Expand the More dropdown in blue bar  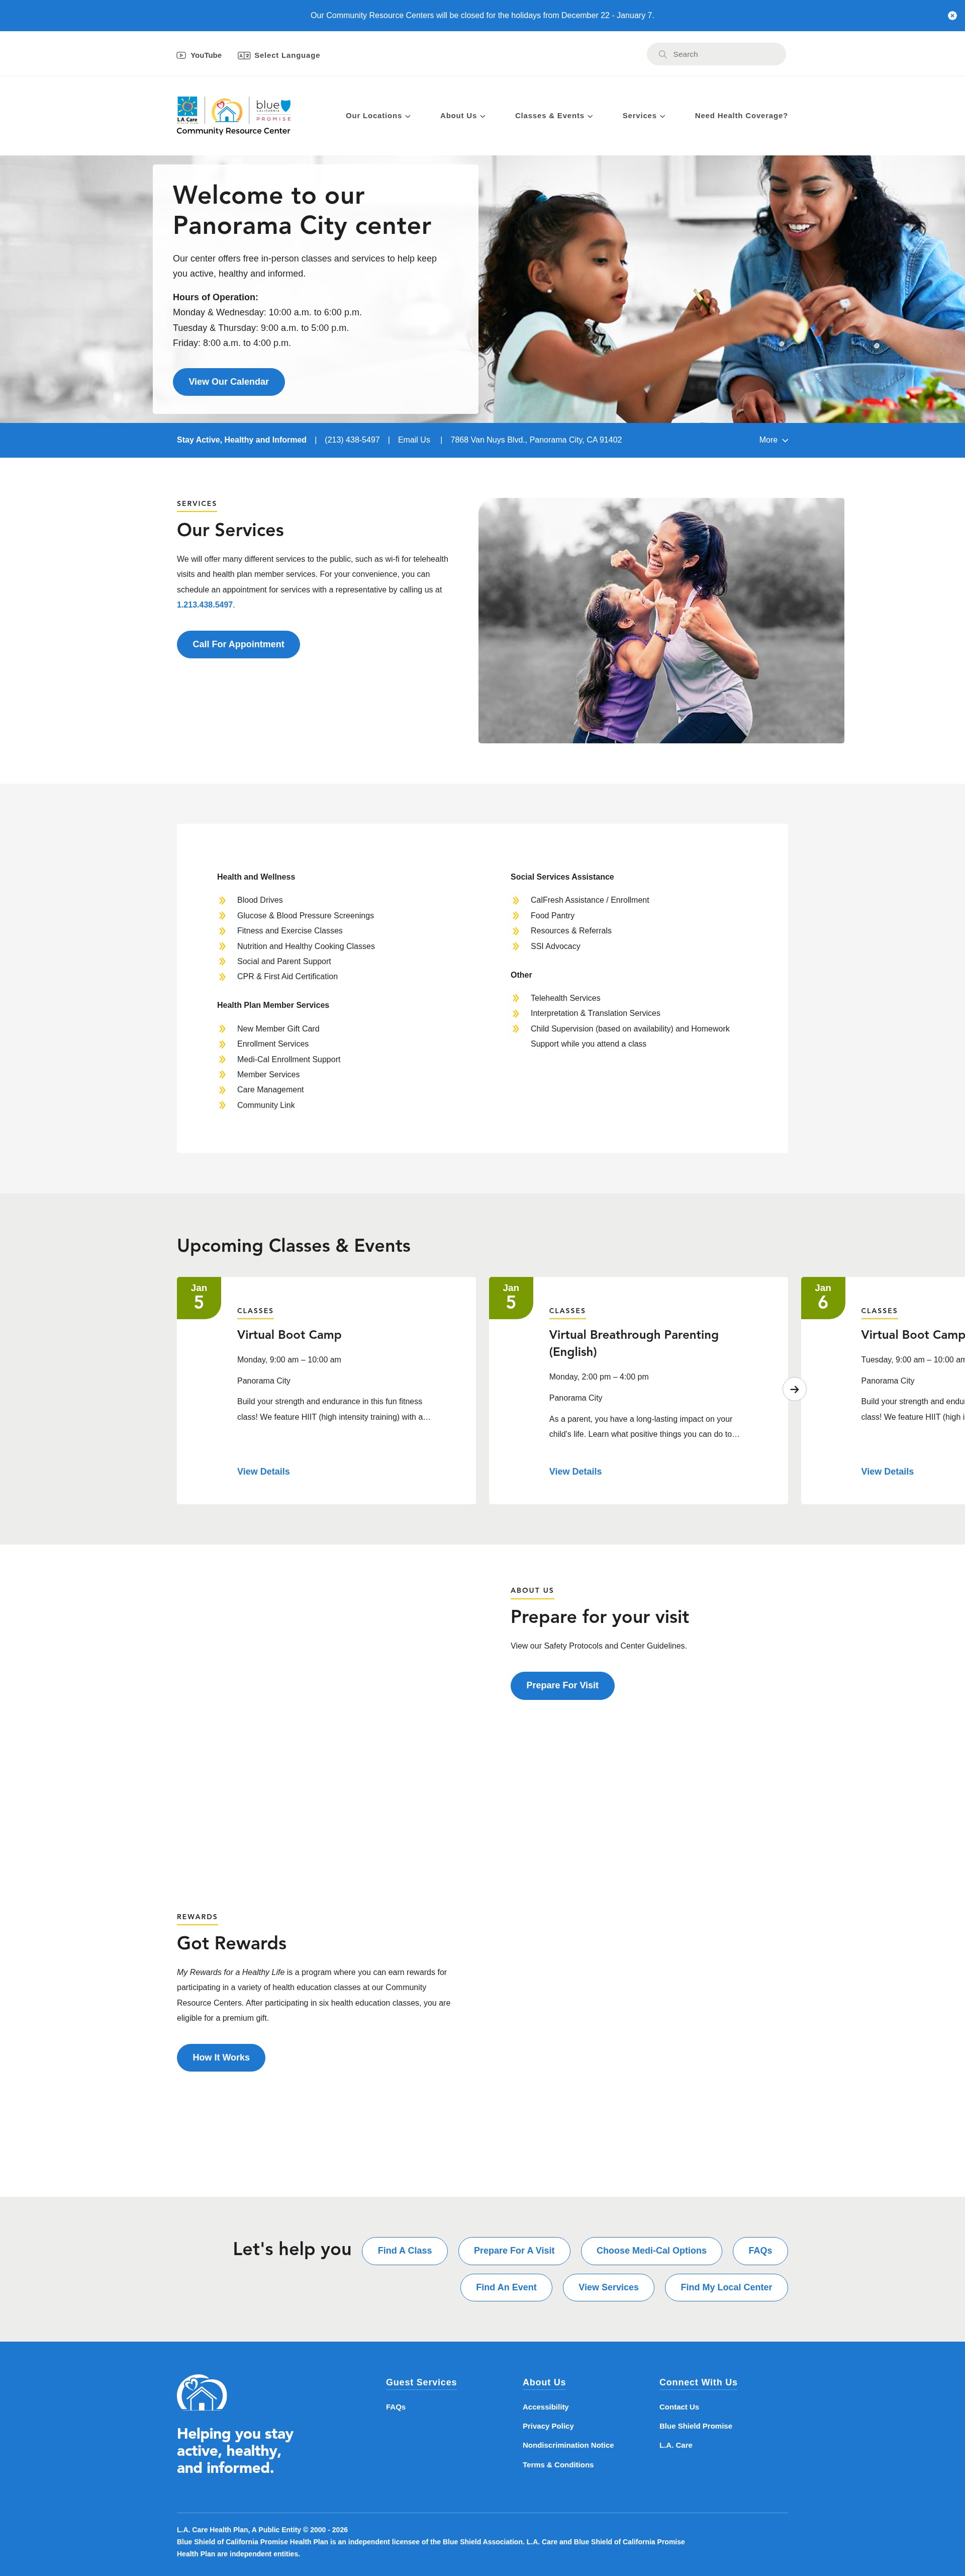(773, 440)
